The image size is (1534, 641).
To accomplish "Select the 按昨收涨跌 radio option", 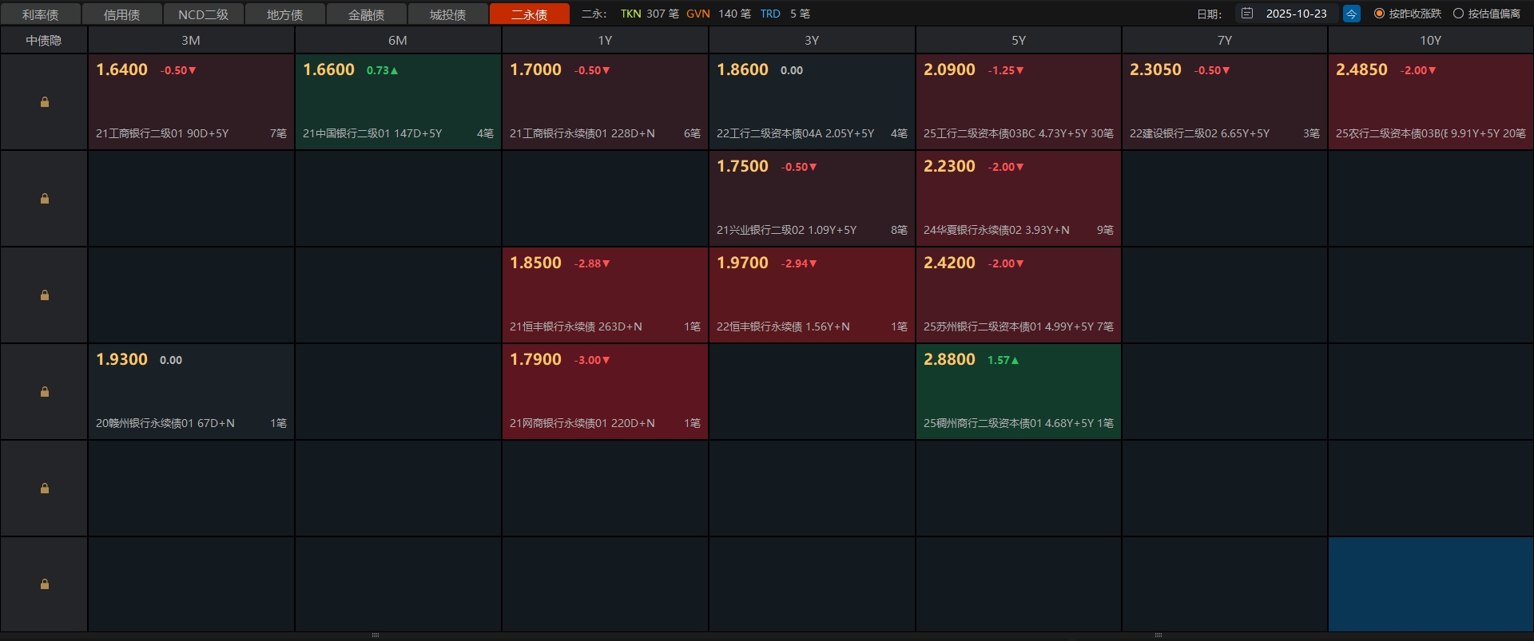I will pyautogui.click(x=1379, y=14).
